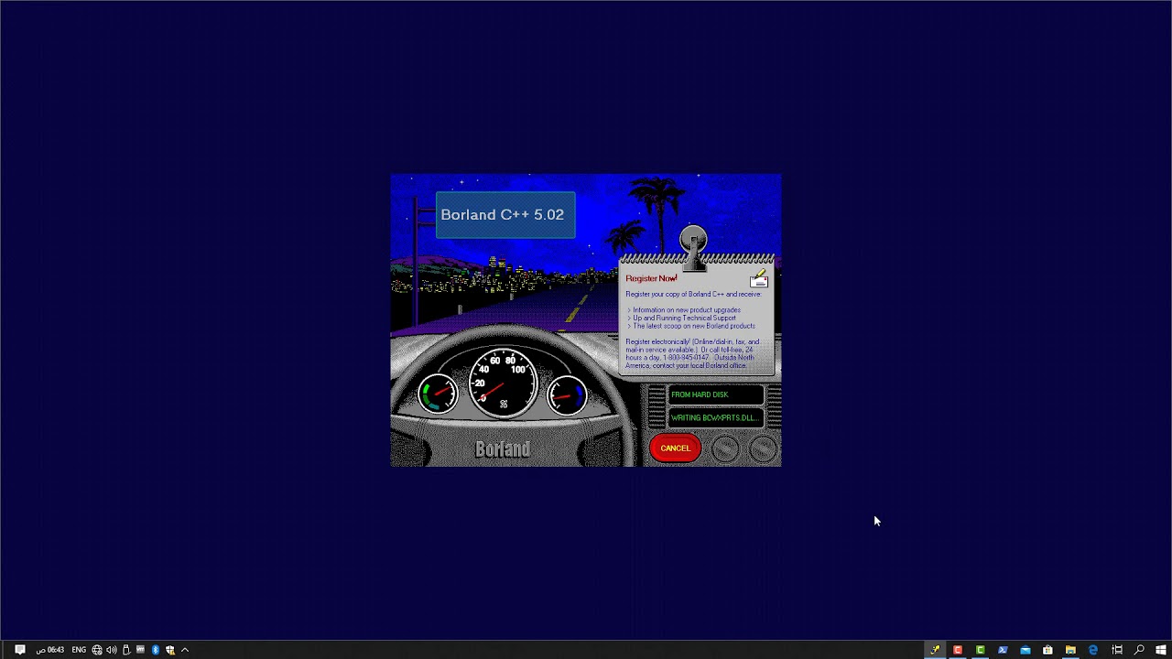Click the Bluetooth tray icon

tap(156, 650)
